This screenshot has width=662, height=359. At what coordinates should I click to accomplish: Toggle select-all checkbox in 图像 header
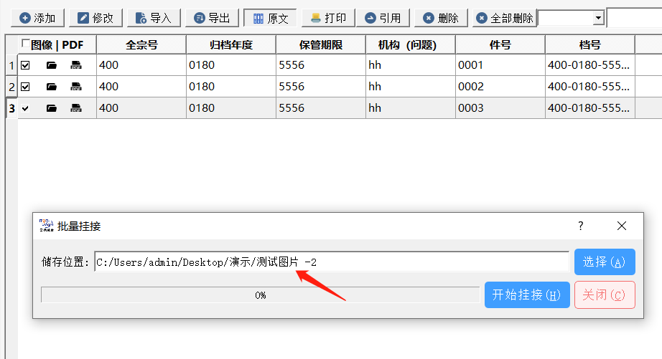27,44
